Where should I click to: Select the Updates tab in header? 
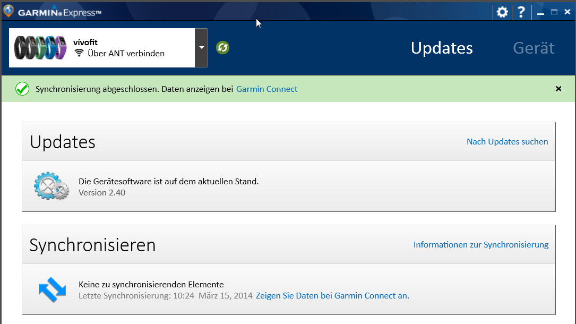(442, 48)
